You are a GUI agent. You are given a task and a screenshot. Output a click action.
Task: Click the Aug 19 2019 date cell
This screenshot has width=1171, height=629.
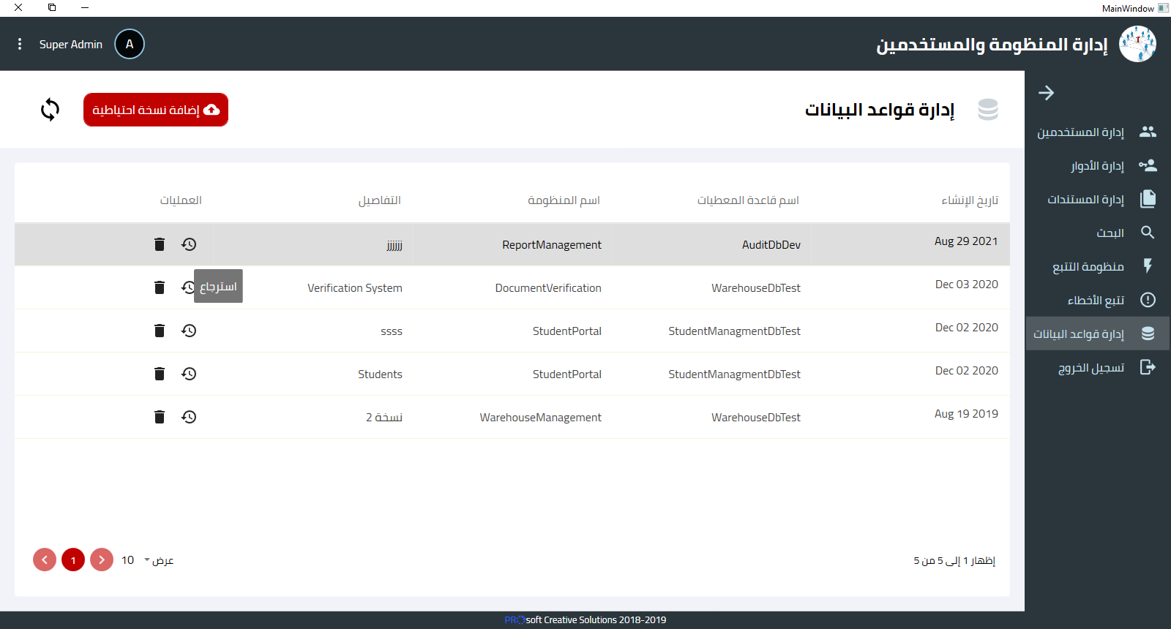[x=966, y=414]
